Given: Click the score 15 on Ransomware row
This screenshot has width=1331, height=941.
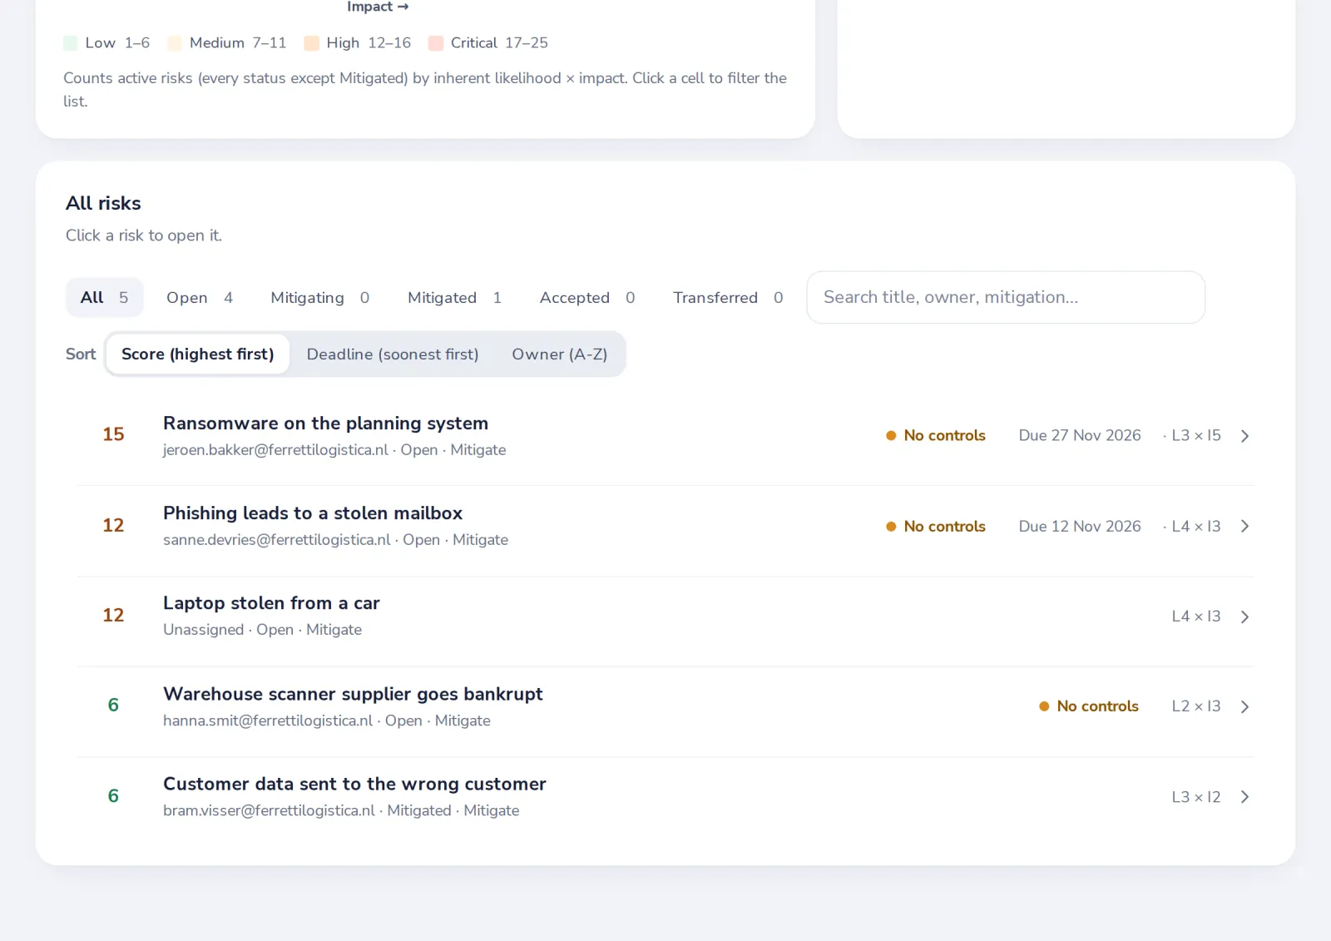Looking at the screenshot, I should point(113,434).
